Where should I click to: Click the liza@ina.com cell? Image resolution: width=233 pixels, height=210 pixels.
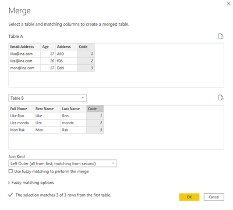tap(24, 61)
